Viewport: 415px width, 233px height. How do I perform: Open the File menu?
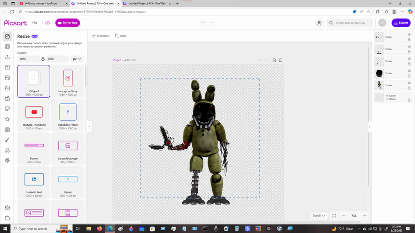tap(35, 23)
